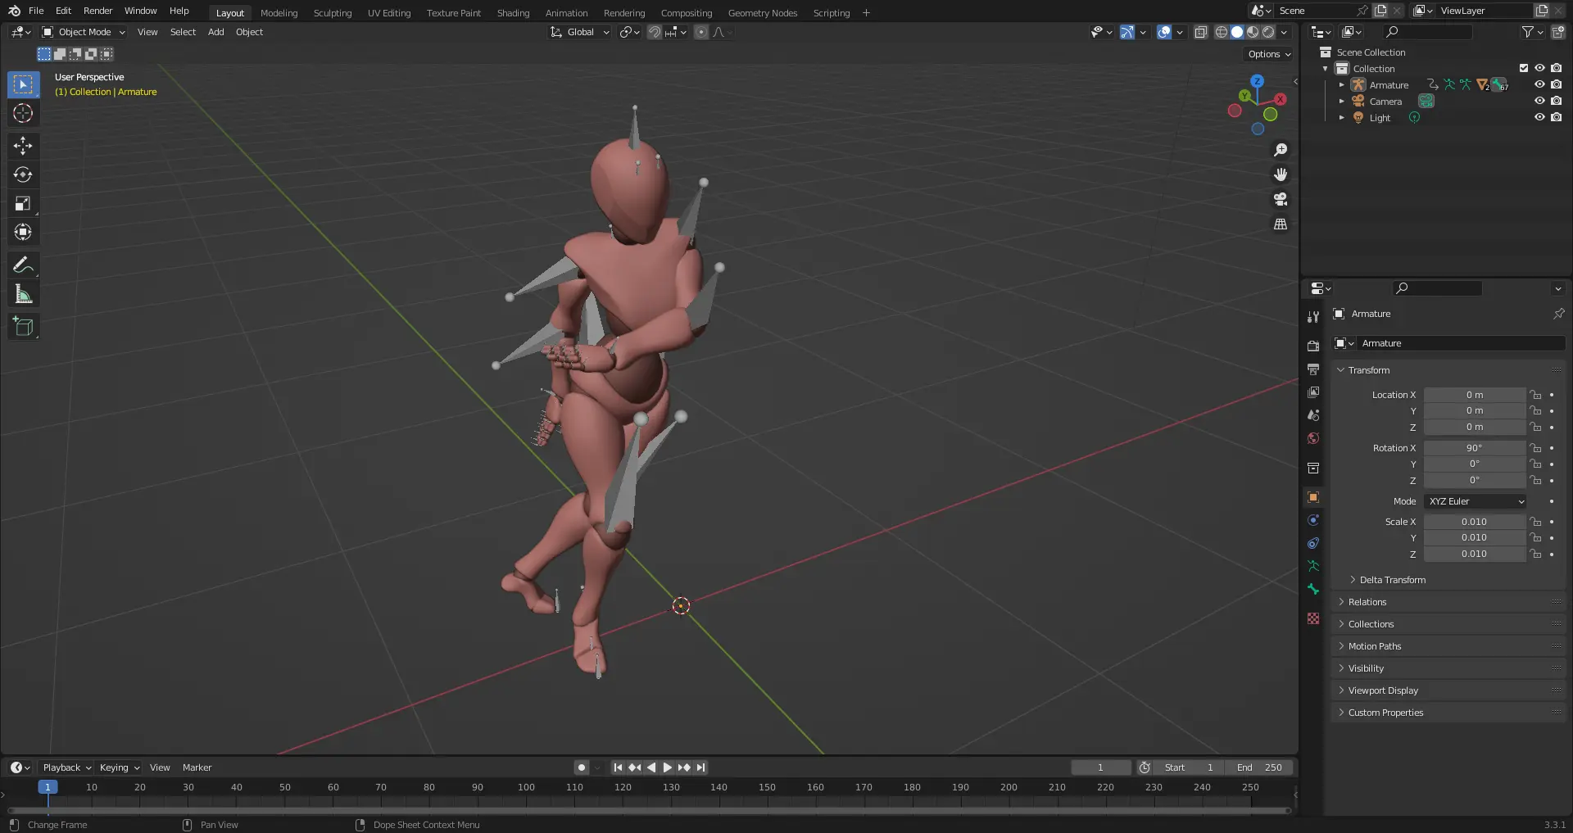The height and width of the screenshot is (833, 1573).
Task: Open the XYZ Euler rotation mode dropdown
Action: pyautogui.click(x=1476, y=501)
